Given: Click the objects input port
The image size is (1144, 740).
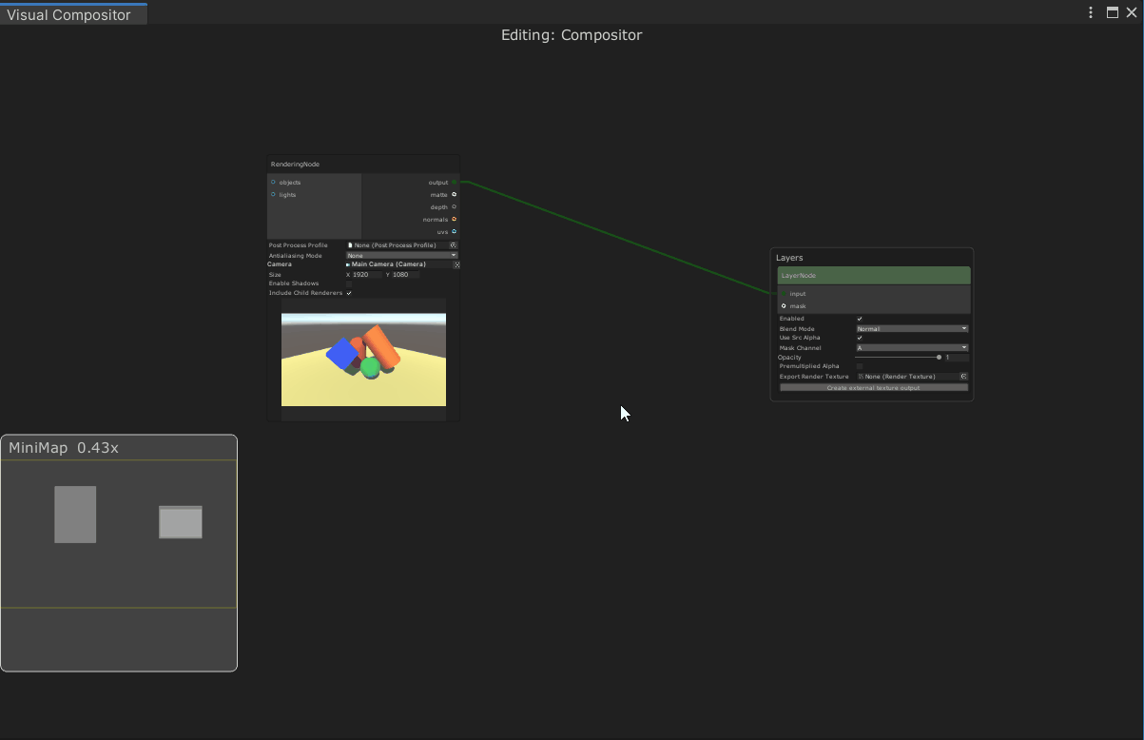Looking at the screenshot, I should tap(273, 182).
